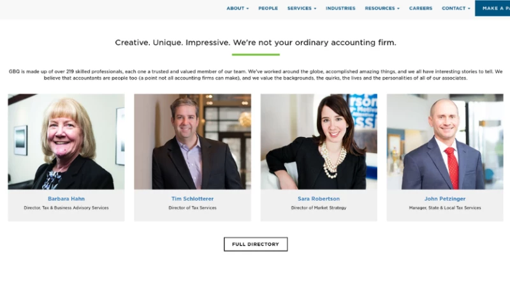Navigate to the Careers page
The width and height of the screenshot is (510, 306).
click(421, 8)
